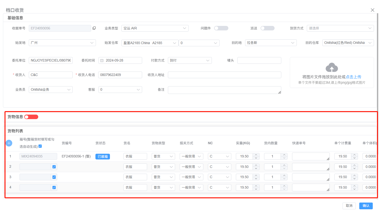Copy the receipt number EF24093056
Image resolution: width=382 pixels, height=218 pixels.
(94, 28)
